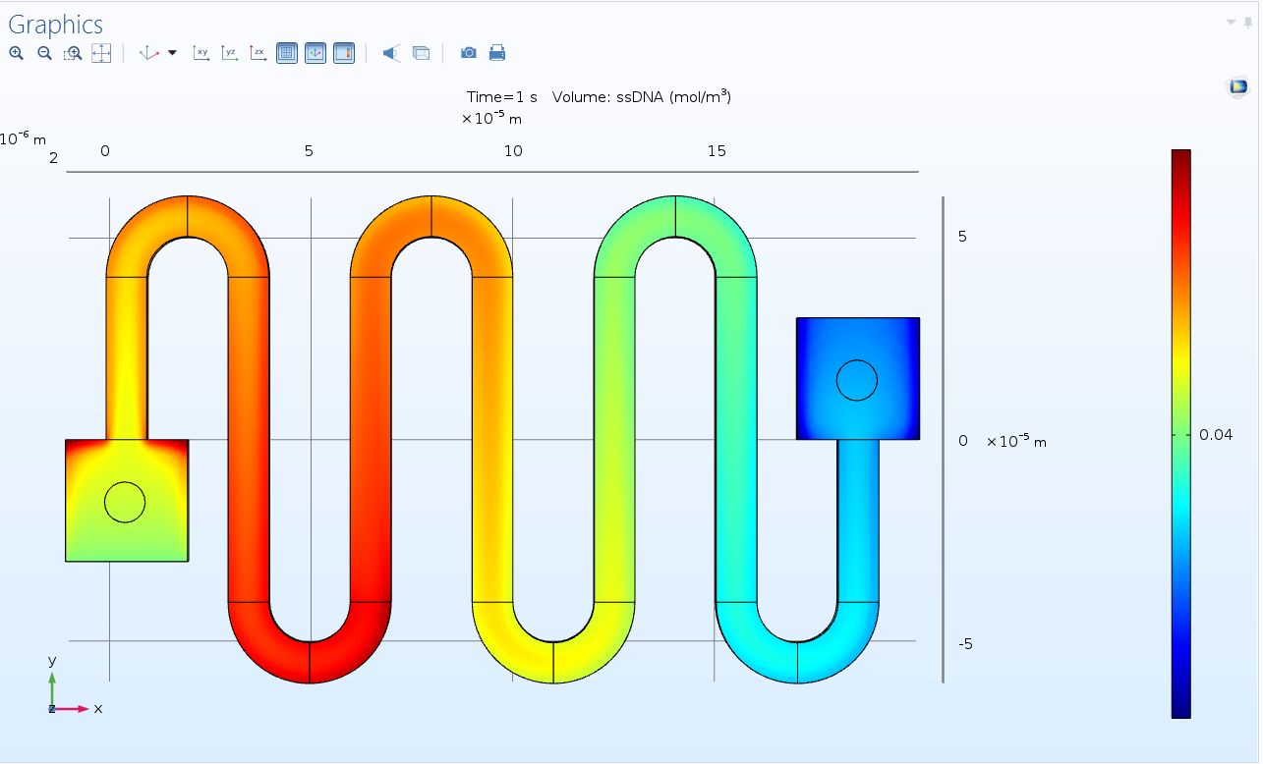The image size is (1263, 764).
Task: Click the scene light icon
Action: tap(391, 53)
